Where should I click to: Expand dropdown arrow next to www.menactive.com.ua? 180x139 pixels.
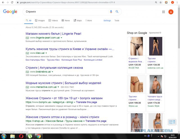click(x=58, y=87)
